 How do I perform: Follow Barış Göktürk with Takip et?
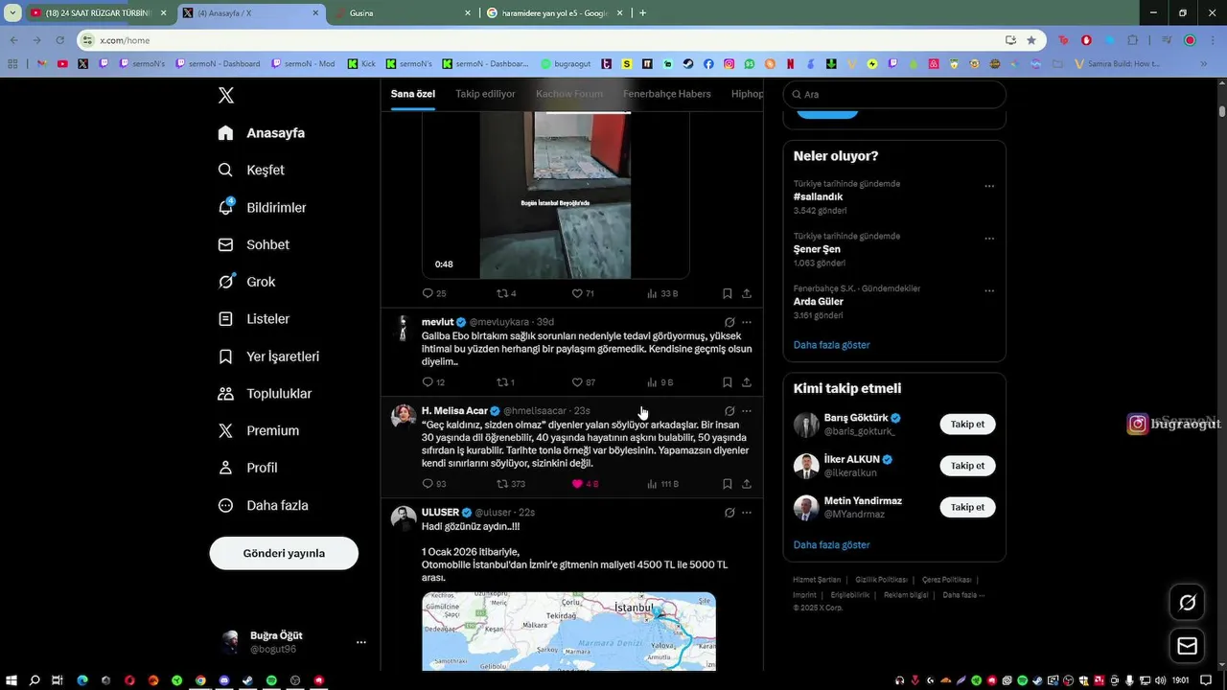click(967, 424)
